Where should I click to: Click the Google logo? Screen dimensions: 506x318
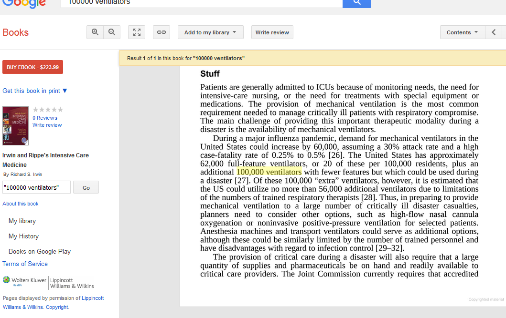[24, 4]
